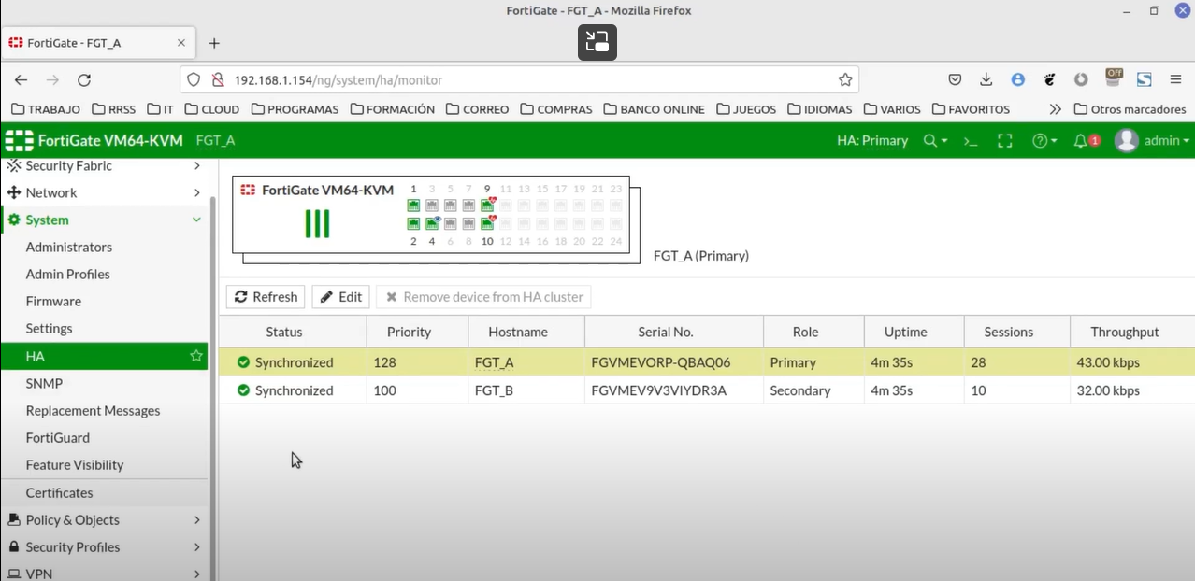
Task: Add HA page to favorites with star
Action: click(x=196, y=356)
